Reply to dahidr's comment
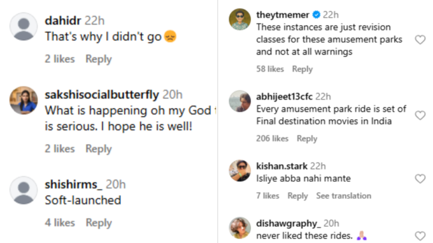The image size is (433, 243). point(99,59)
